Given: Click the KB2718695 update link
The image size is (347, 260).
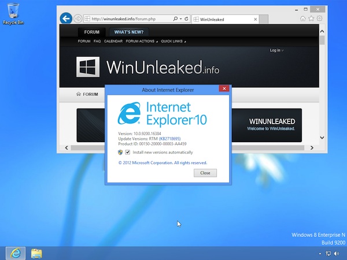Looking at the screenshot, I should point(169,139).
